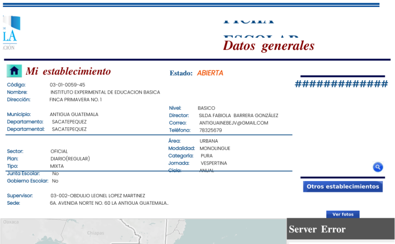395x244 pixels.
Task: Click the phone number 78325679
Action: (x=210, y=131)
